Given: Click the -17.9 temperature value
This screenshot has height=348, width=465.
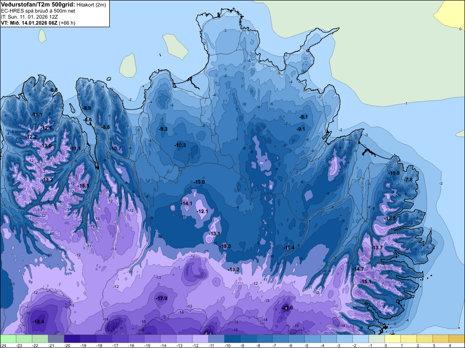Looking at the screenshot, I should 162,298.
